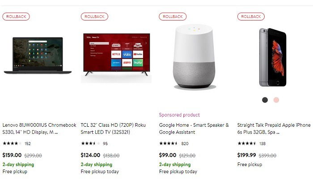
Task: Click the Rollback badge above the Chromebook
Action: (16, 17)
